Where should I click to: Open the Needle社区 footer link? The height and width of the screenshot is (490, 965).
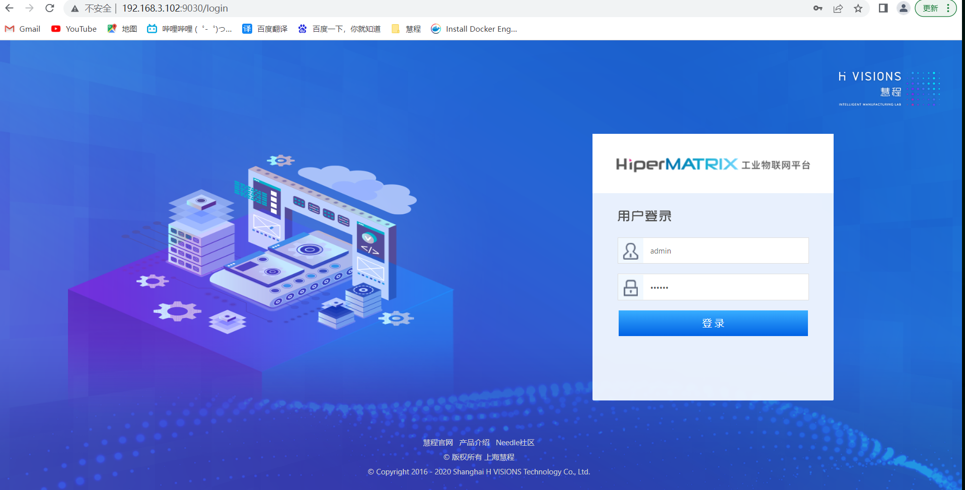click(515, 443)
